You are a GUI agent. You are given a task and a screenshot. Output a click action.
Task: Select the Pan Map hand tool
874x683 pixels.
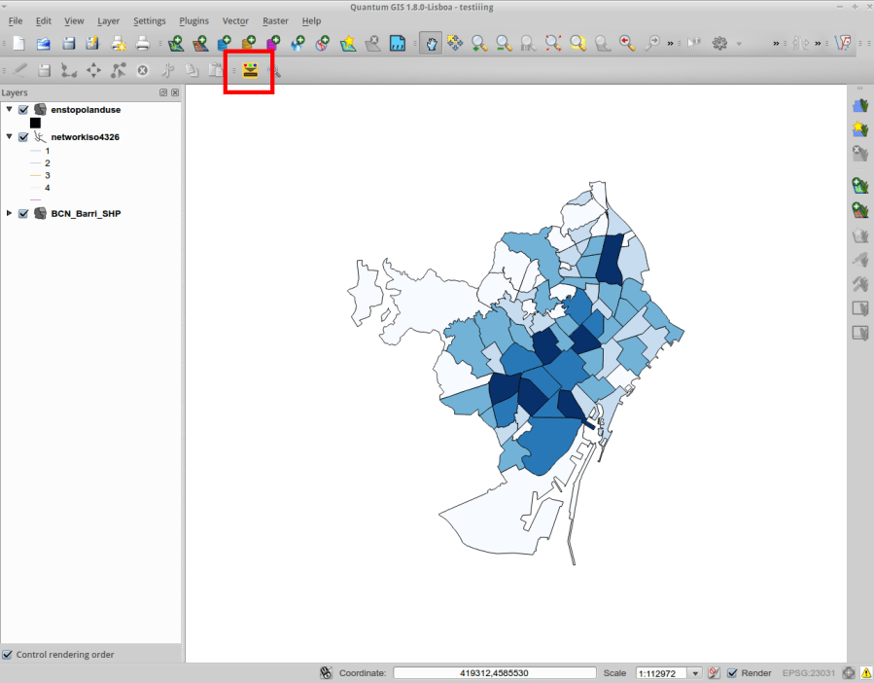430,44
